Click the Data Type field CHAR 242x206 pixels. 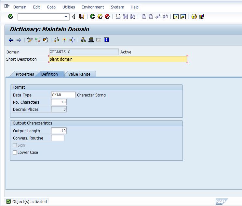[63, 95]
